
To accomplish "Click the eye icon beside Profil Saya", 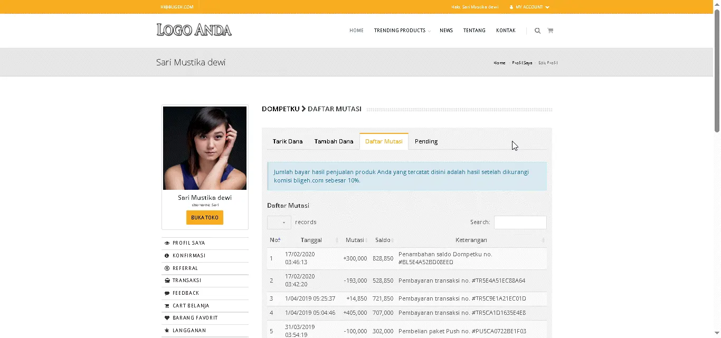I will [x=167, y=243].
